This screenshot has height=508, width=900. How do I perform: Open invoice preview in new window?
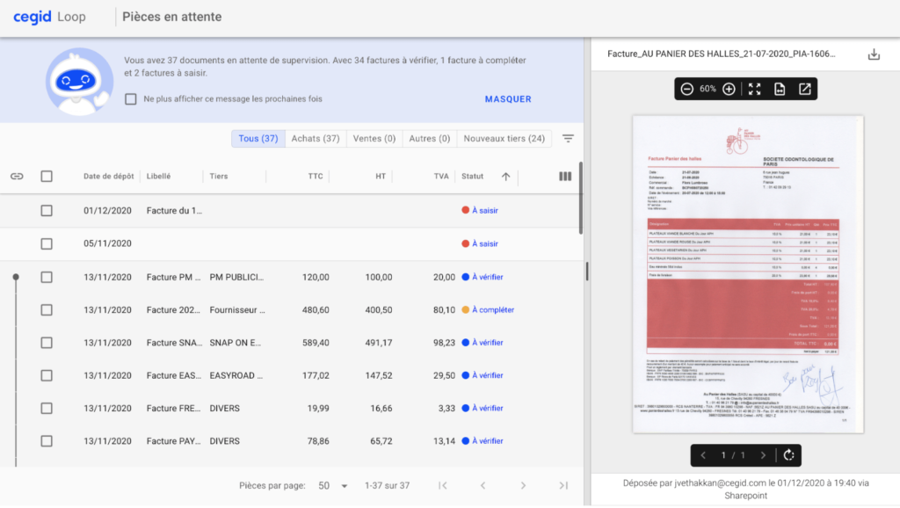click(x=804, y=89)
